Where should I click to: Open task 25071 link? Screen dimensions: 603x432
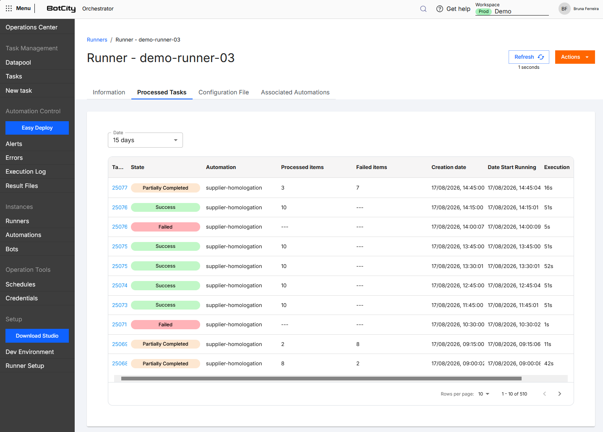(x=119, y=325)
